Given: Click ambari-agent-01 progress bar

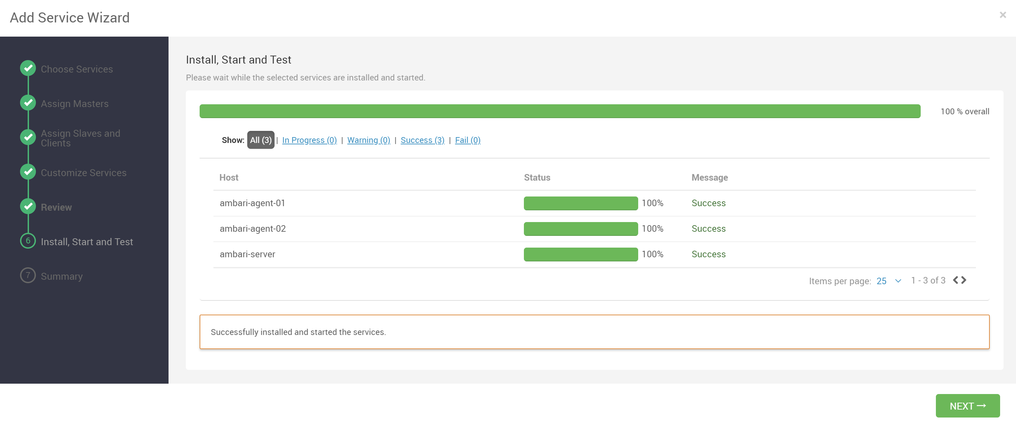Looking at the screenshot, I should 581,203.
